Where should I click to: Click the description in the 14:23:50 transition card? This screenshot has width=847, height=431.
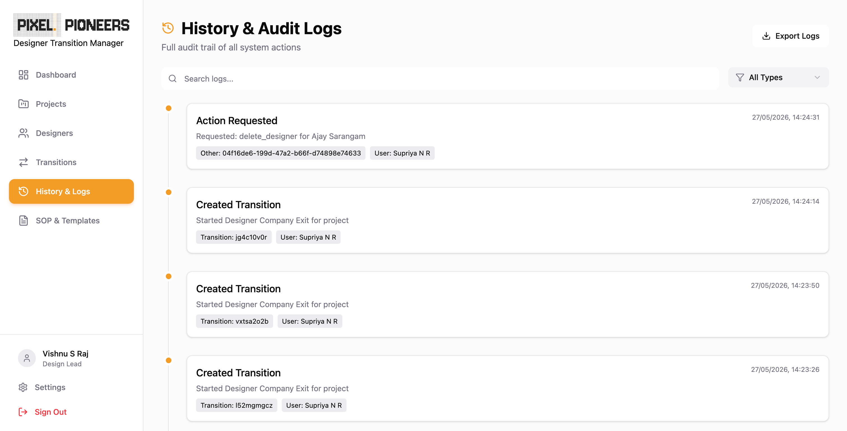tap(272, 304)
